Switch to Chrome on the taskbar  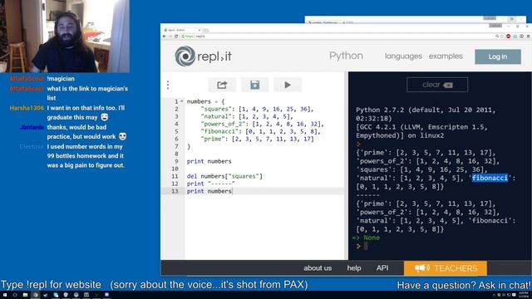tap(35, 295)
